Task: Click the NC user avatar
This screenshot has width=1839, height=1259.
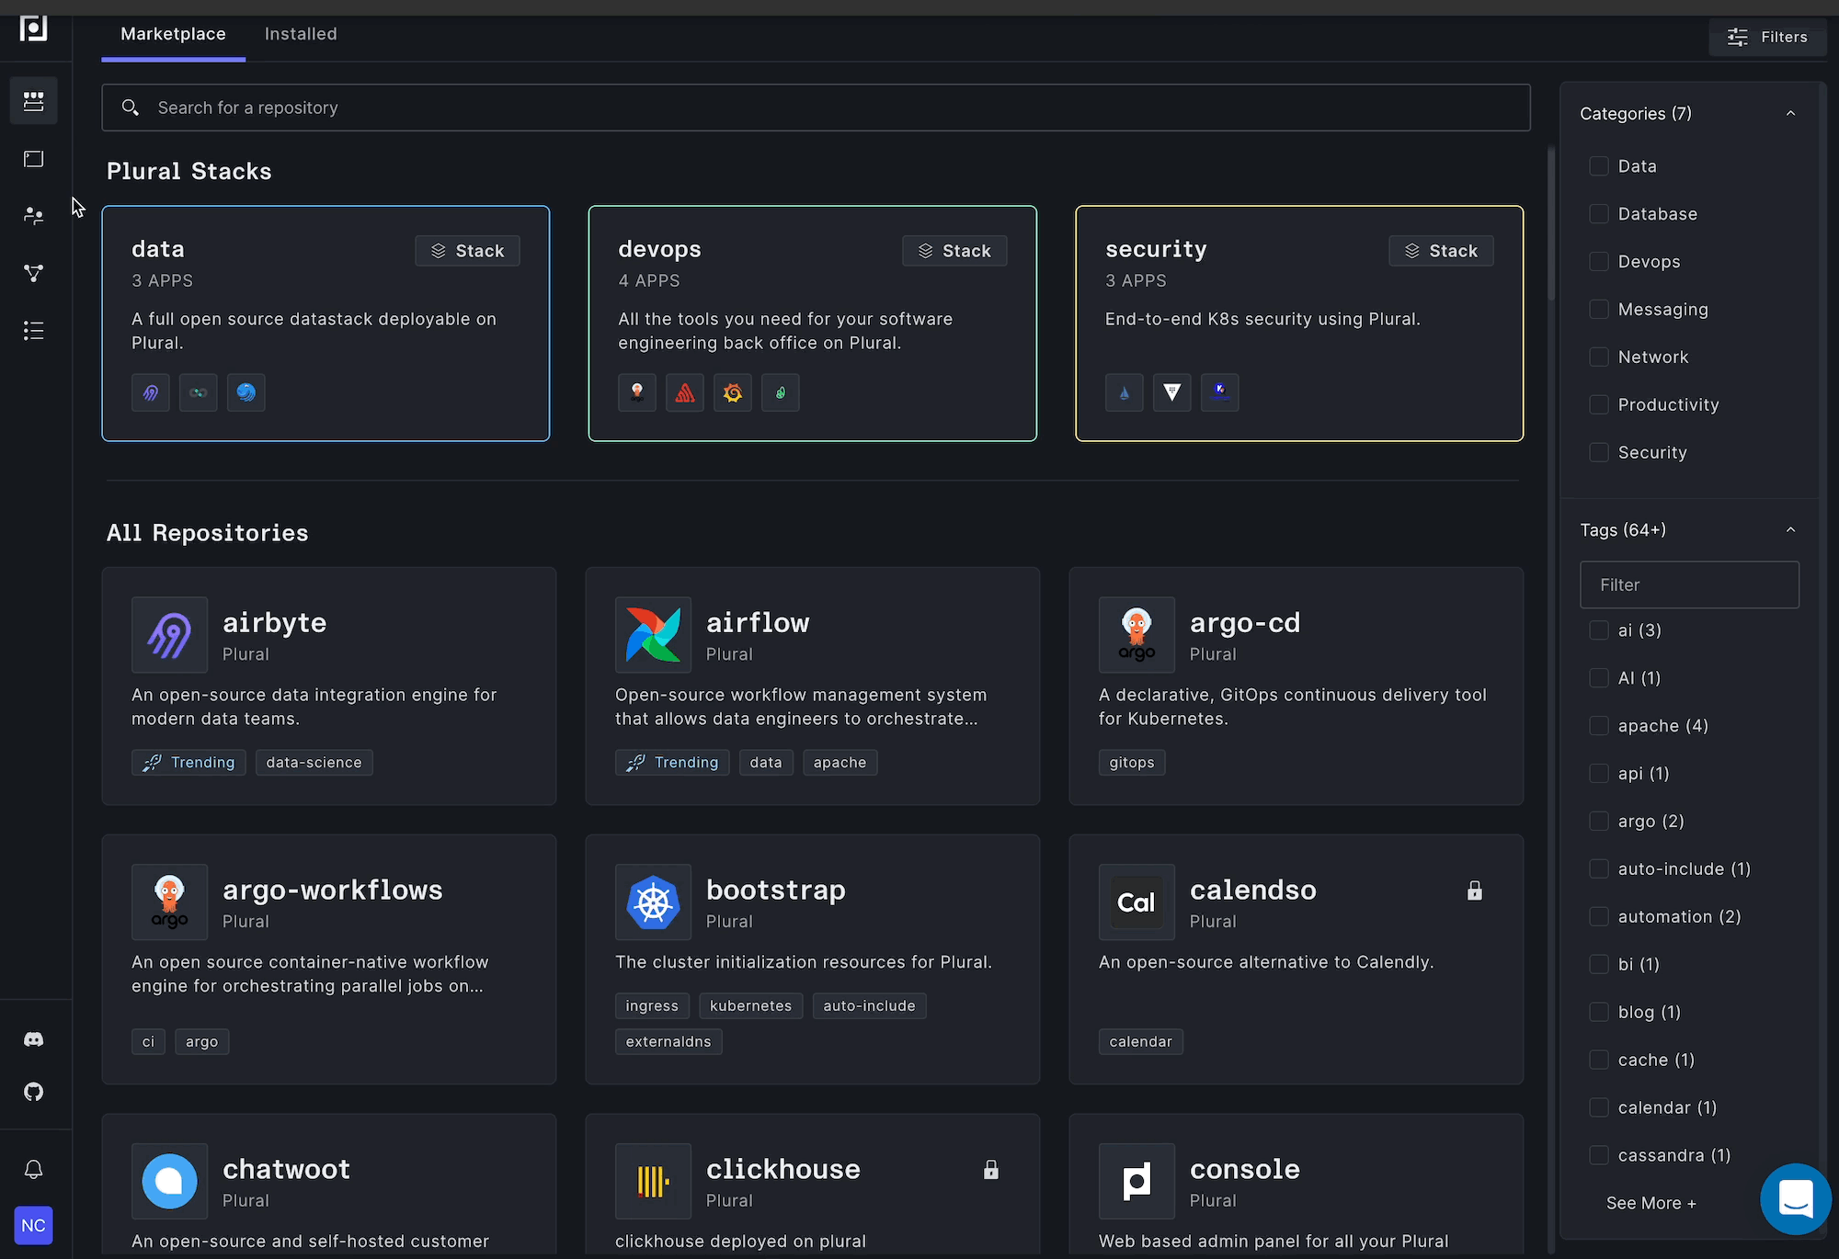Action: [34, 1225]
